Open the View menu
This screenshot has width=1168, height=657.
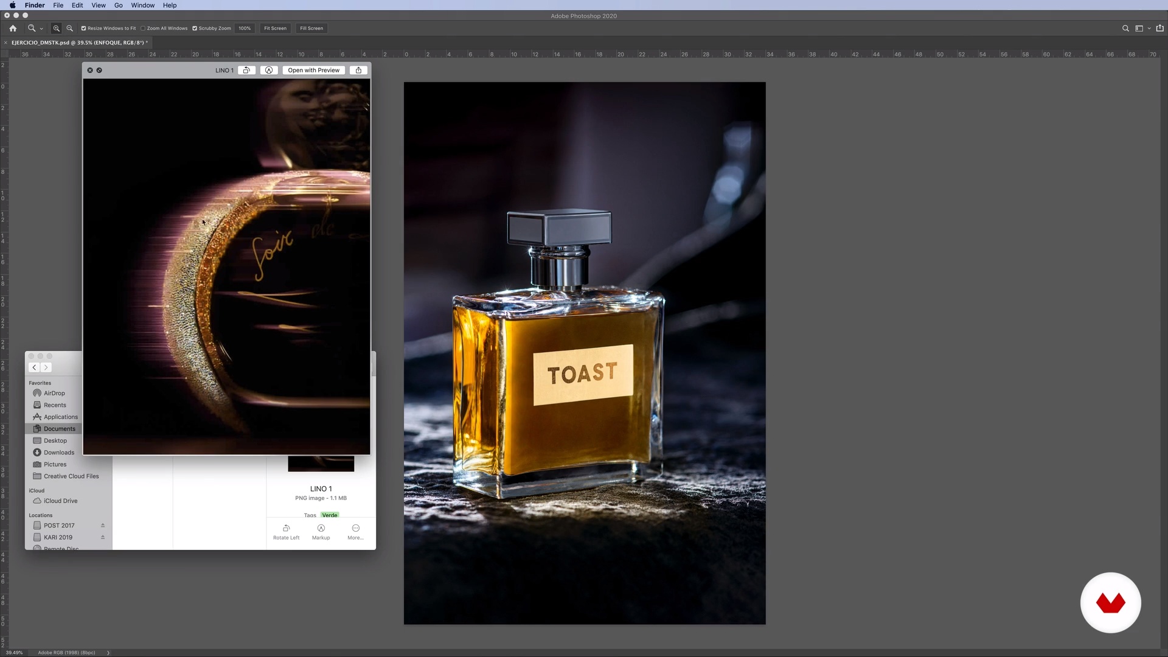tap(99, 5)
